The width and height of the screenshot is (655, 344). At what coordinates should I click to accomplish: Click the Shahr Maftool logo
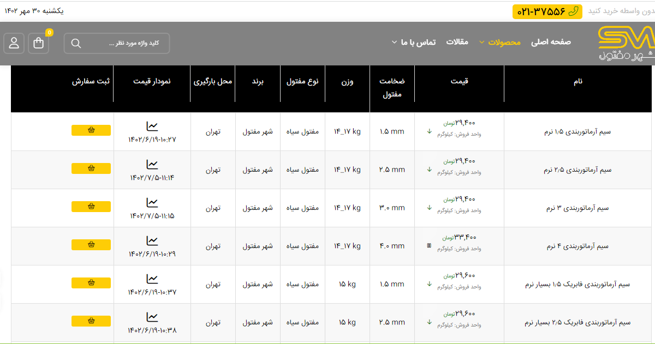(x=625, y=43)
